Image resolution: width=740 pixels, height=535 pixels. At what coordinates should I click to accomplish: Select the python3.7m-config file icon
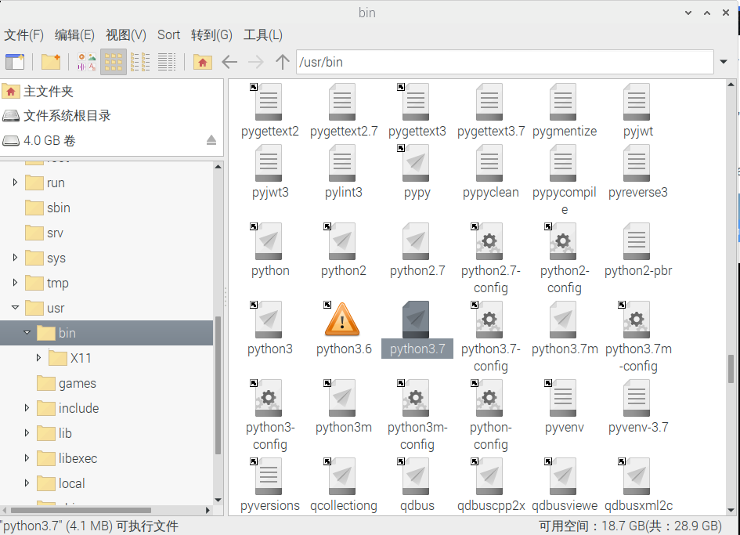coord(637,320)
